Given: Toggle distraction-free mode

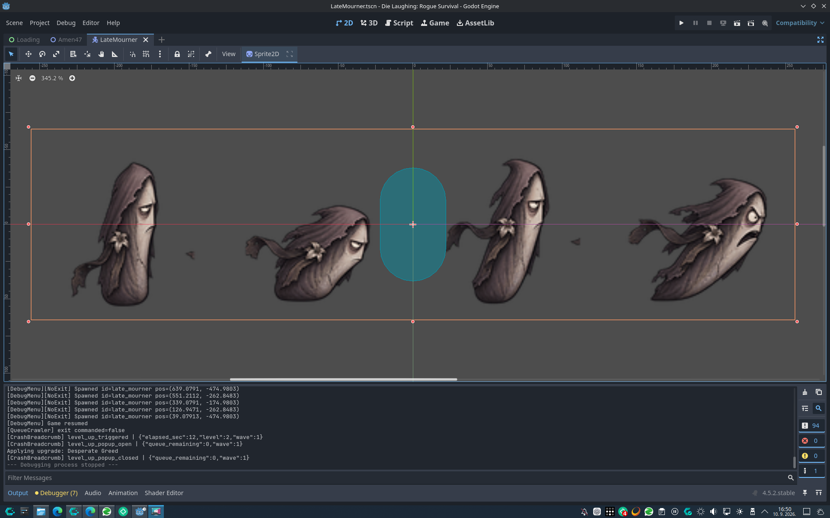Looking at the screenshot, I should [x=820, y=40].
